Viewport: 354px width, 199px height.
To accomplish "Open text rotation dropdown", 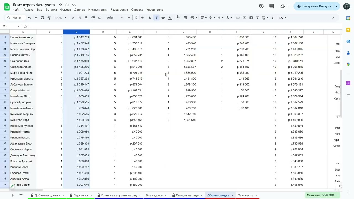I will (x=229, y=18).
